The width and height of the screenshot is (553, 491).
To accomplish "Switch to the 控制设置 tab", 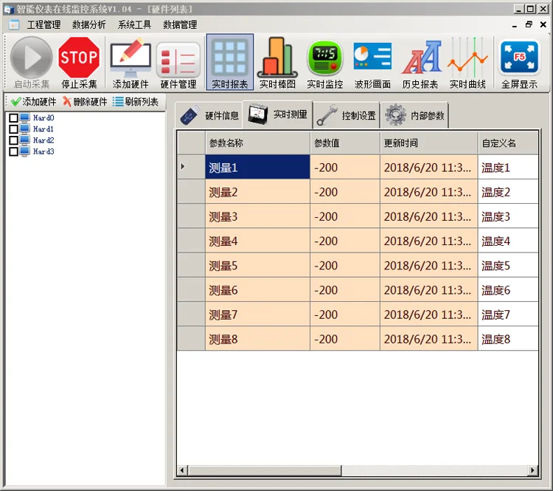I will [x=346, y=115].
